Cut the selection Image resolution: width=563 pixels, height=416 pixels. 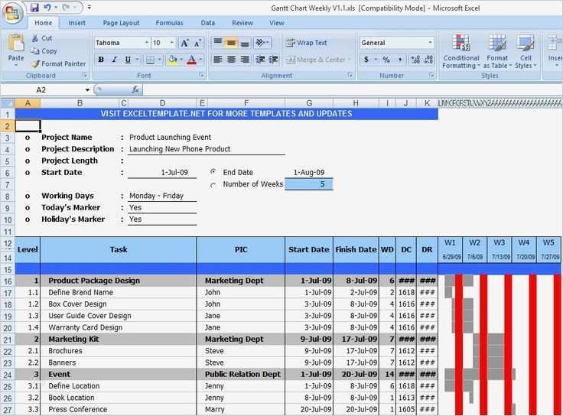42,38
